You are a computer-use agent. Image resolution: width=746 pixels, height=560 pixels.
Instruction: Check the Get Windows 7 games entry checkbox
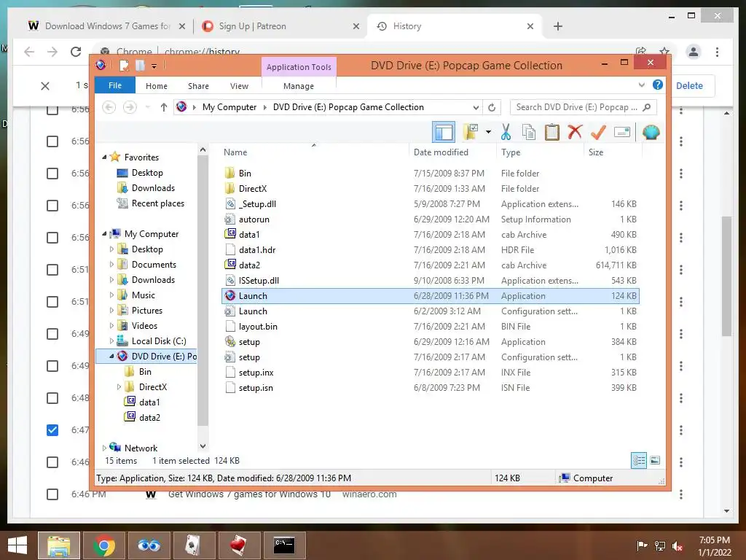[52, 494]
